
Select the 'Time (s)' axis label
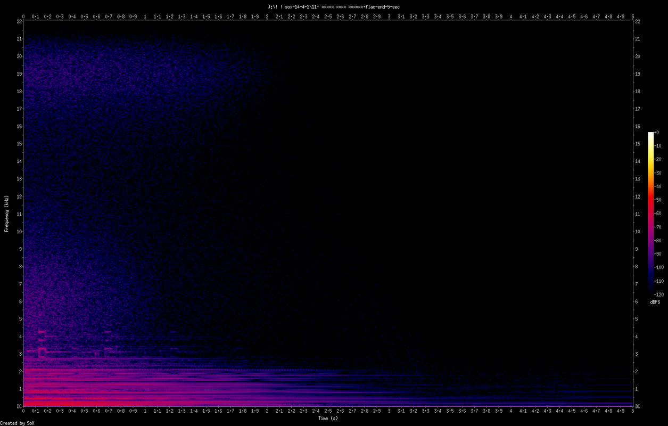click(x=328, y=419)
